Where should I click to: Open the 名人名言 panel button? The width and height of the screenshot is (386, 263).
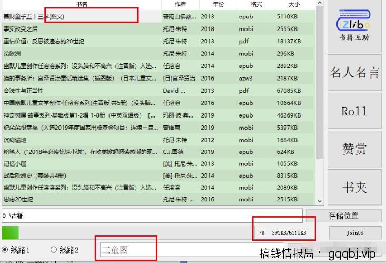click(354, 72)
